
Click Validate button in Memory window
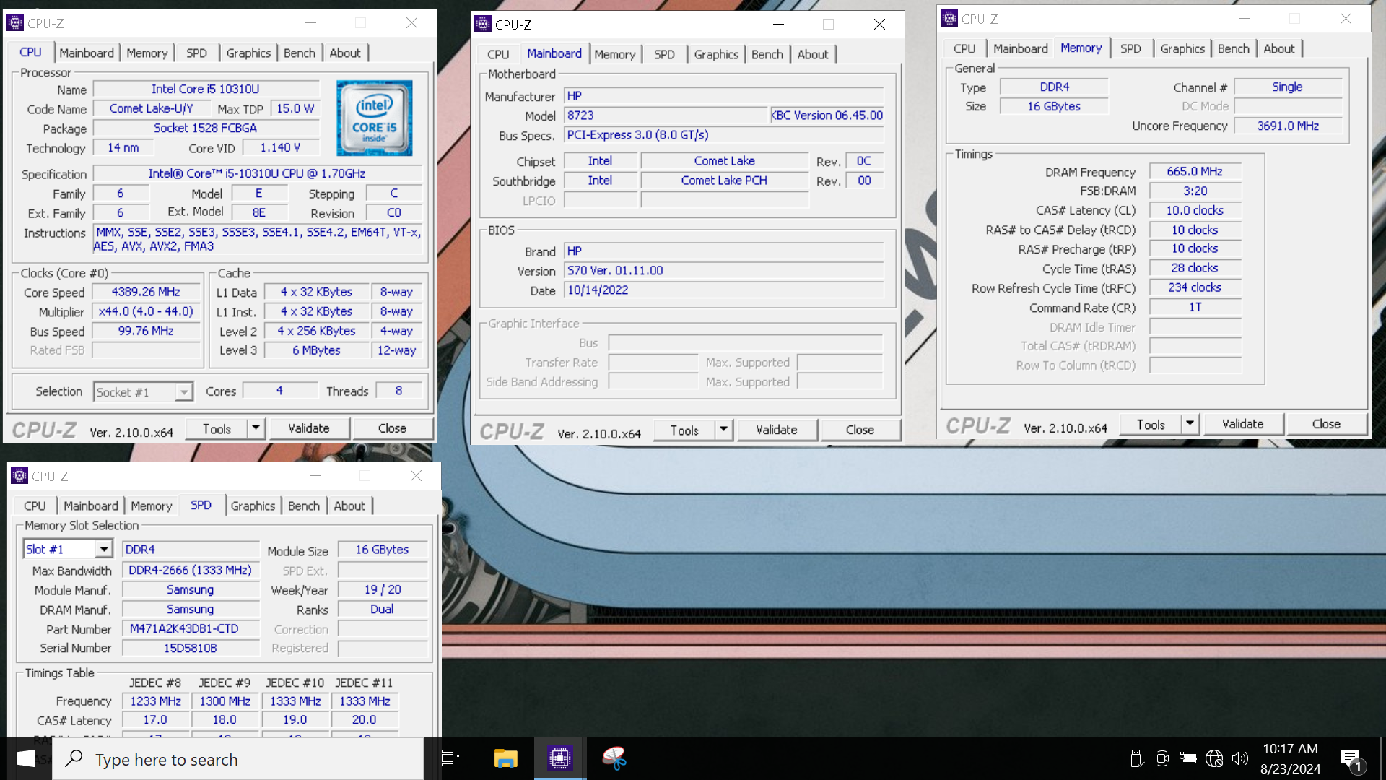pos(1243,424)
